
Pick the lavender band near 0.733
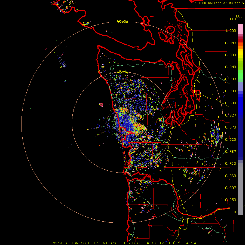click(240, 86)
